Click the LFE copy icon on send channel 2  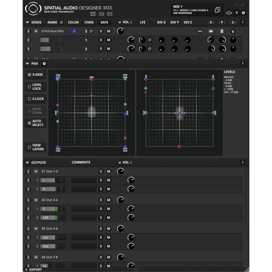pos(150,49)
